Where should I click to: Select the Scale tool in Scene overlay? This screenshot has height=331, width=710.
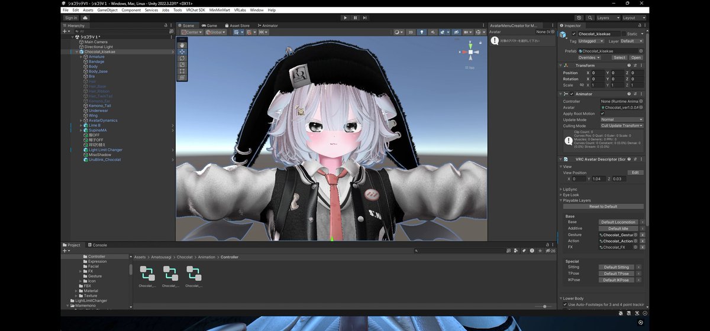(182, 64)
